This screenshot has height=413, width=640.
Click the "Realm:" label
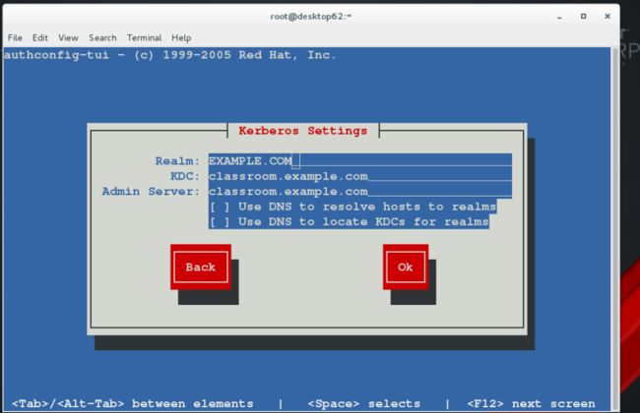coord(177,161)
